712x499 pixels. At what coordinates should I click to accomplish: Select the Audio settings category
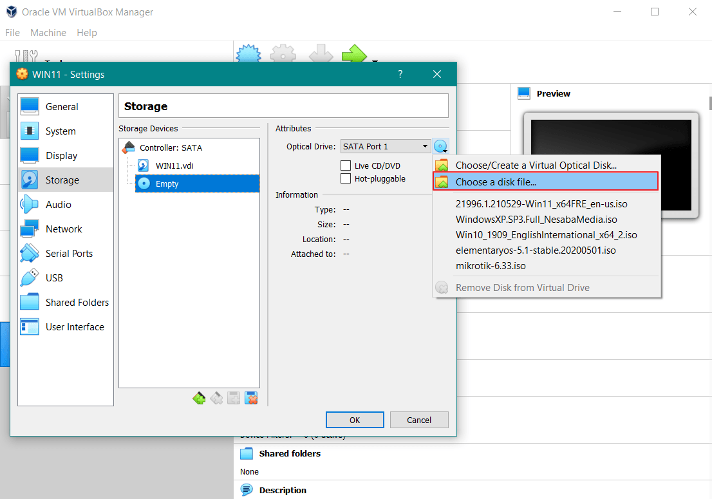tap(58, 205)
